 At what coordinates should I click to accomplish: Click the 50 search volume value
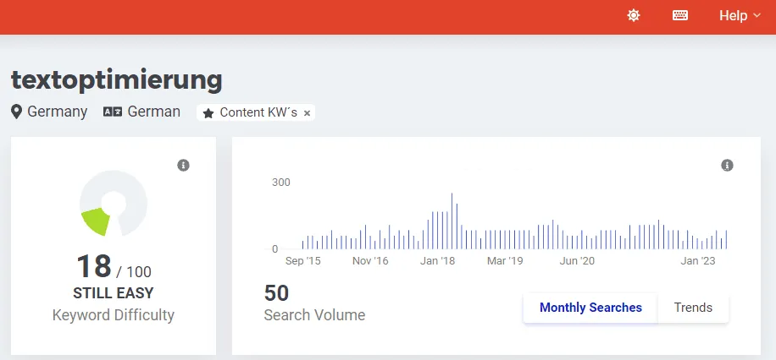point(276,293)
